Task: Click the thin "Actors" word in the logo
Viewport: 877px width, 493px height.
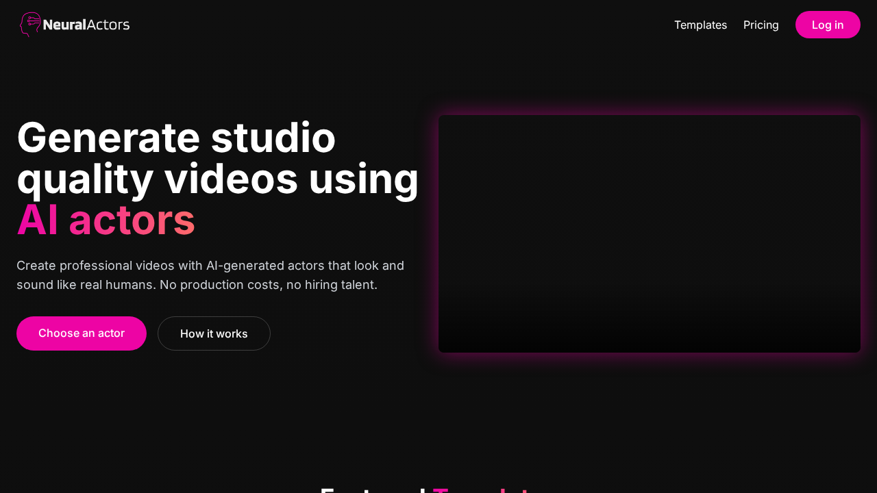Action: coord(108,25)
